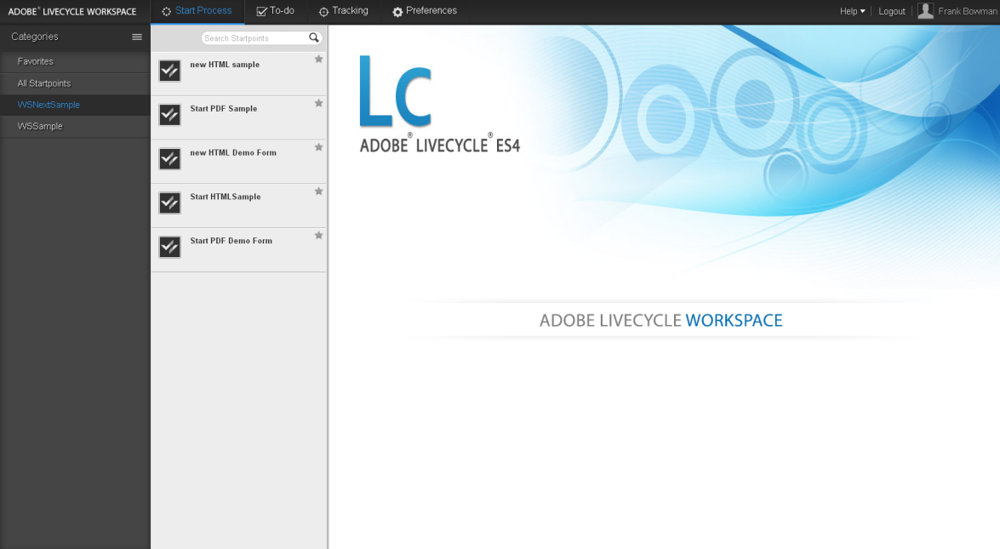Toggle favorite star for Start HTMLSample

[319, 192]
